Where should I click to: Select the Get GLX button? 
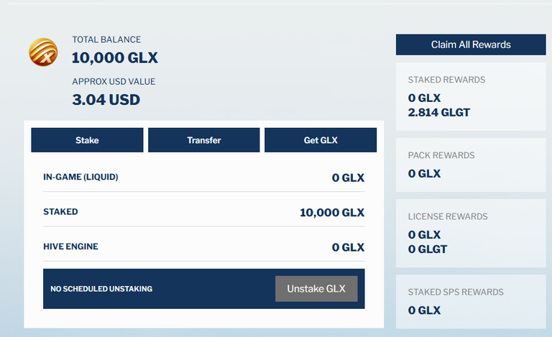click(321, 140)
